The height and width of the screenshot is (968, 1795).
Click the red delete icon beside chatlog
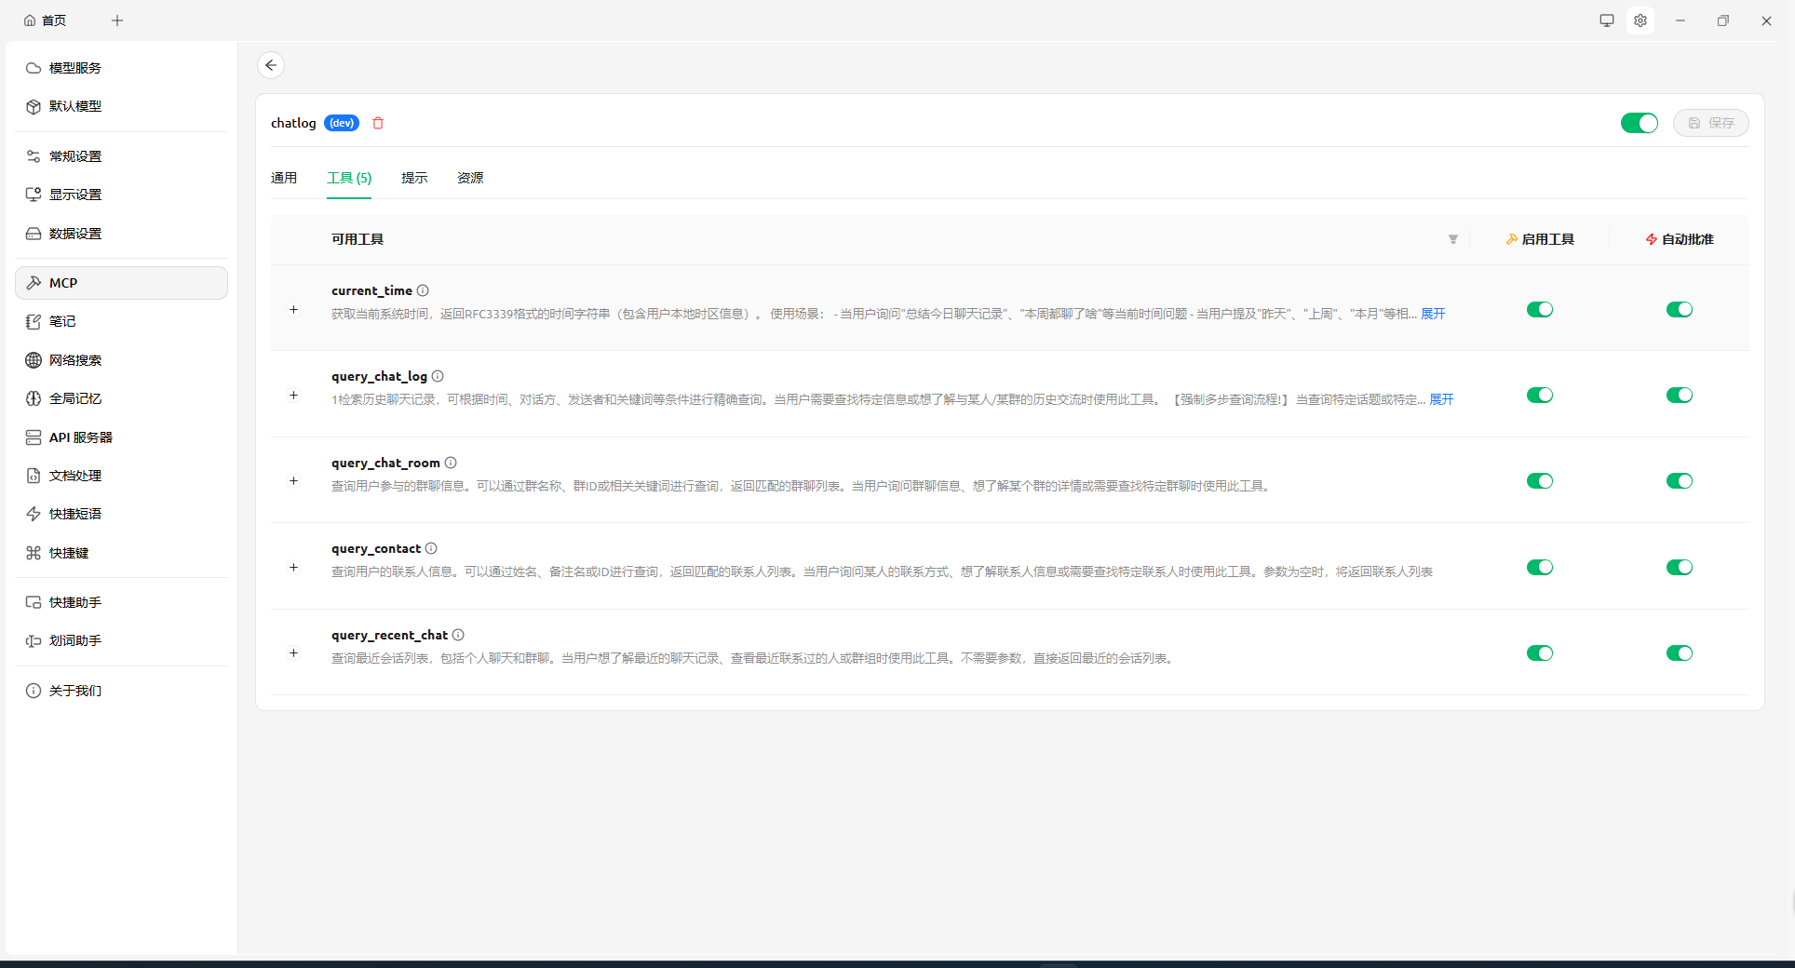point(378,123)
